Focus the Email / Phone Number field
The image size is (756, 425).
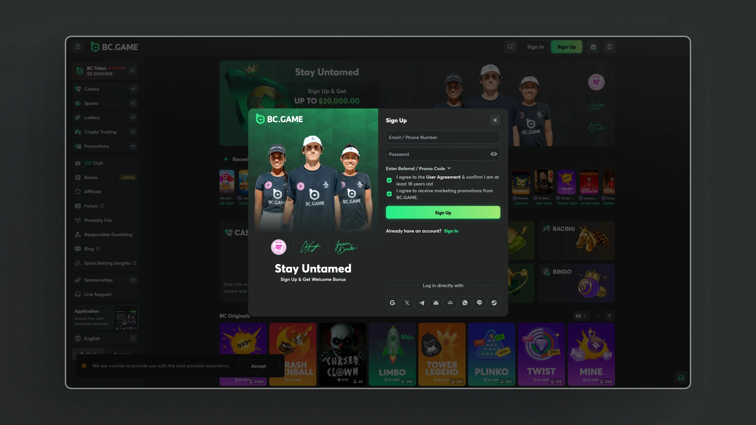443,137
